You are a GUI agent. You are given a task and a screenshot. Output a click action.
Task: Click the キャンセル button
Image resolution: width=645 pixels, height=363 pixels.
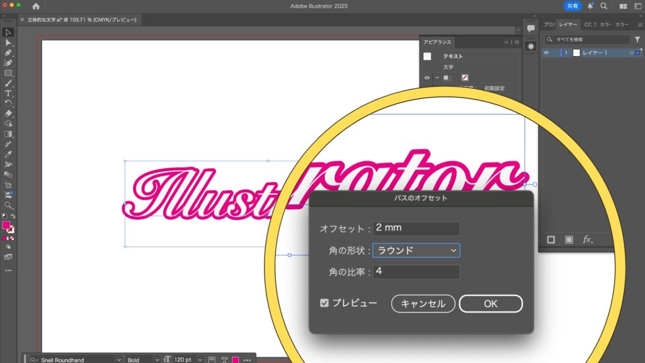click(x=423, y=304)
